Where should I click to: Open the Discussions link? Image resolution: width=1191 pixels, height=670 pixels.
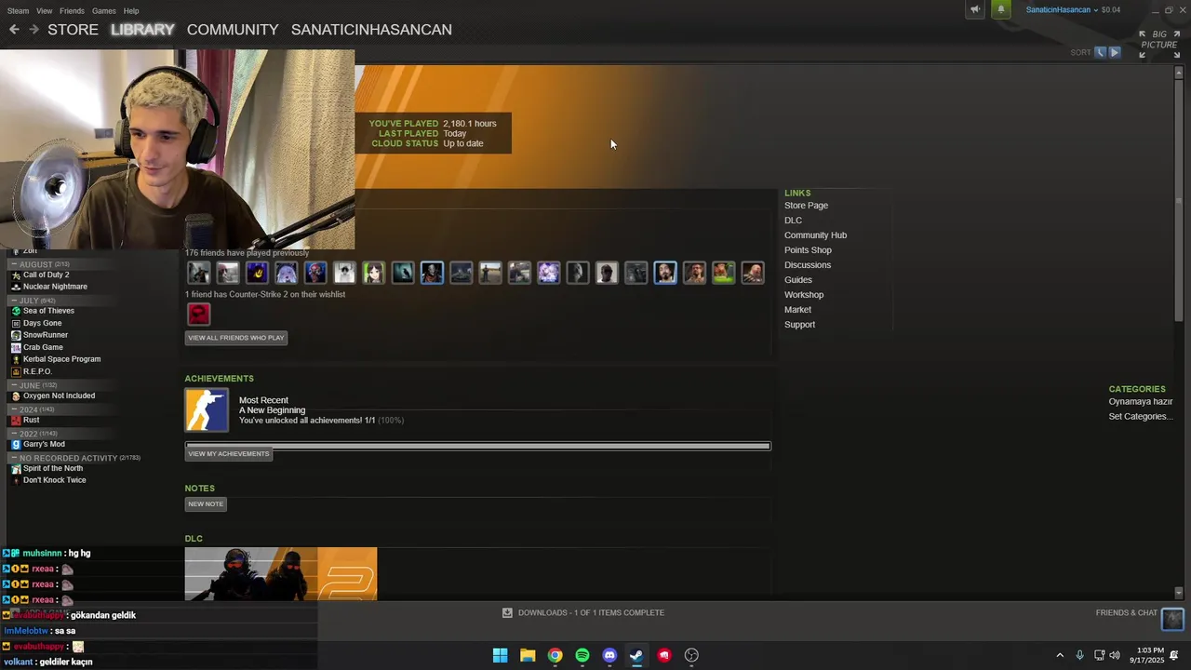808,265
